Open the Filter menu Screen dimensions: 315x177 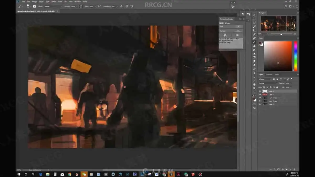coord(60,2)
